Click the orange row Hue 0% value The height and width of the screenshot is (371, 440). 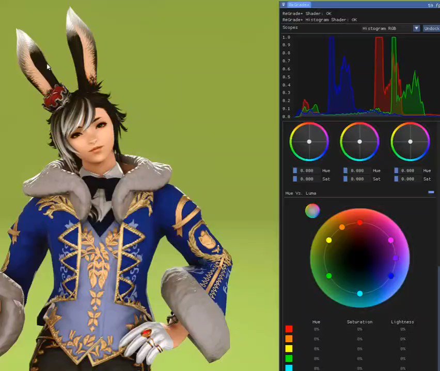316,339
